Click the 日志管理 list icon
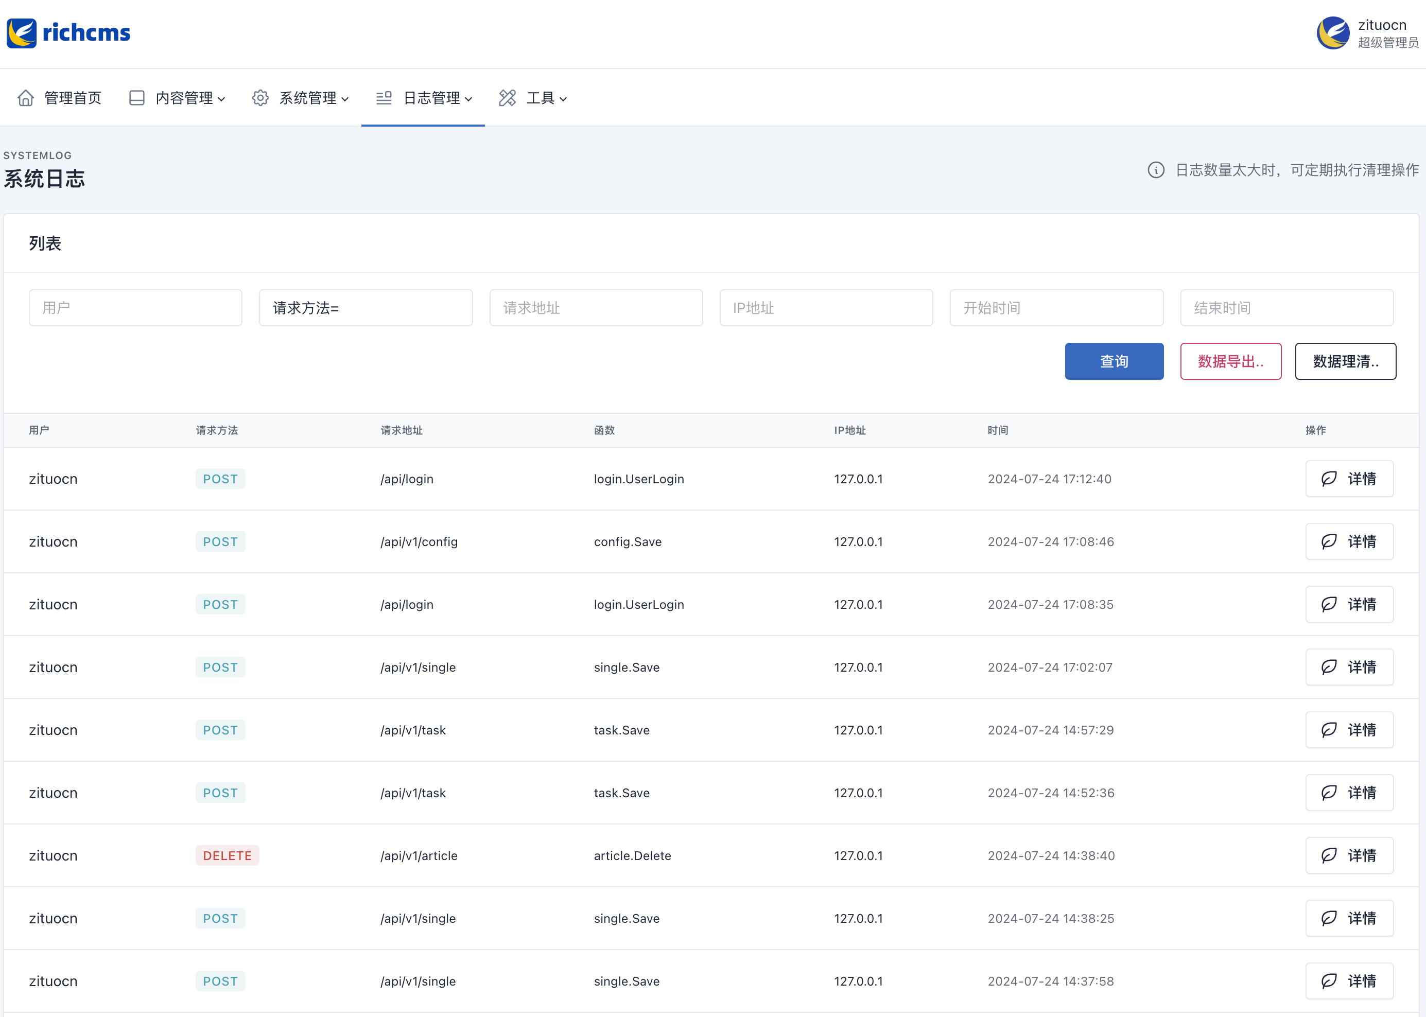This screenshot has width=1426, height=1017. (x=384, y=98)
